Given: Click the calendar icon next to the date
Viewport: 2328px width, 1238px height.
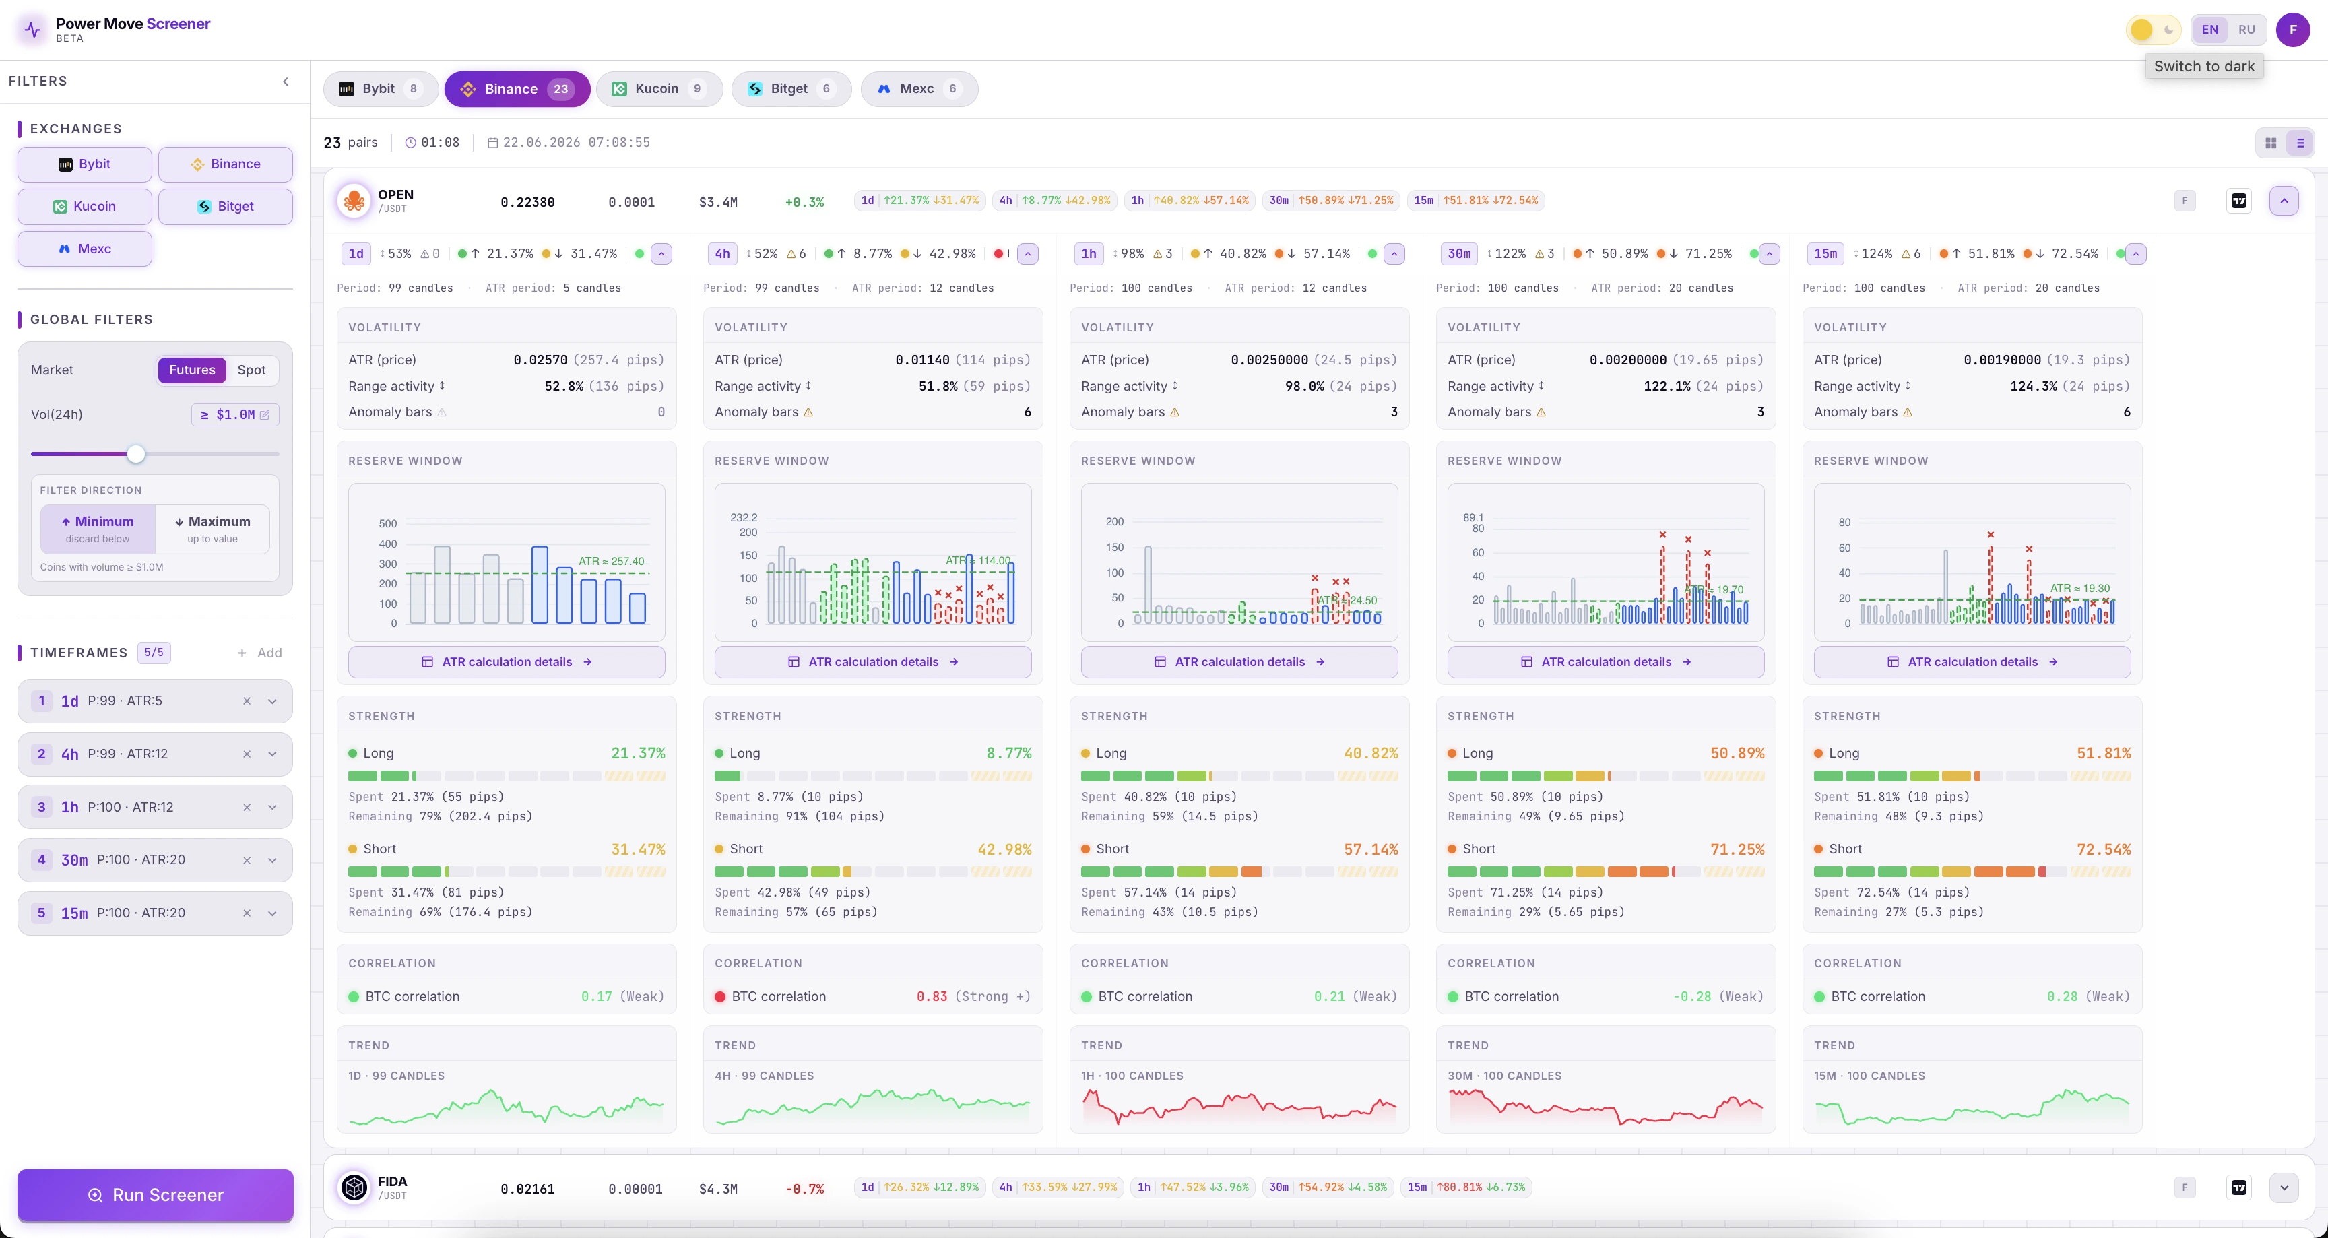Looking at the screenshot, I should (492, 143).
